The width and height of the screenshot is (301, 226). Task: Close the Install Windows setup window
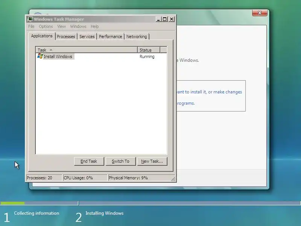(260, 13)
